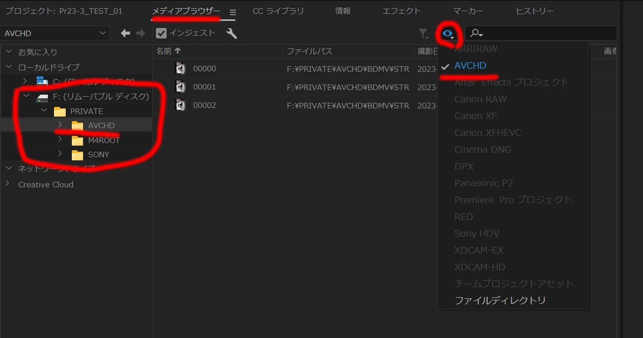Select clip icon for 00000
The width and height of the screenshot is (643, 338).
[x=180, y=69]
